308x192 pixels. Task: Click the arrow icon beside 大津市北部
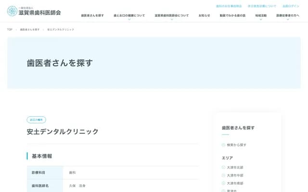tap(223, 168)
